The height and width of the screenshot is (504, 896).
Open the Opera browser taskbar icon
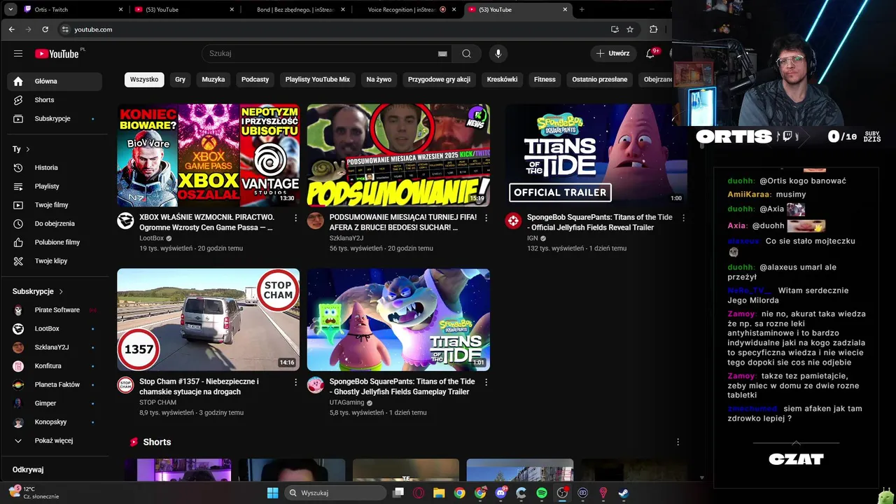click(x=419, y=493)
